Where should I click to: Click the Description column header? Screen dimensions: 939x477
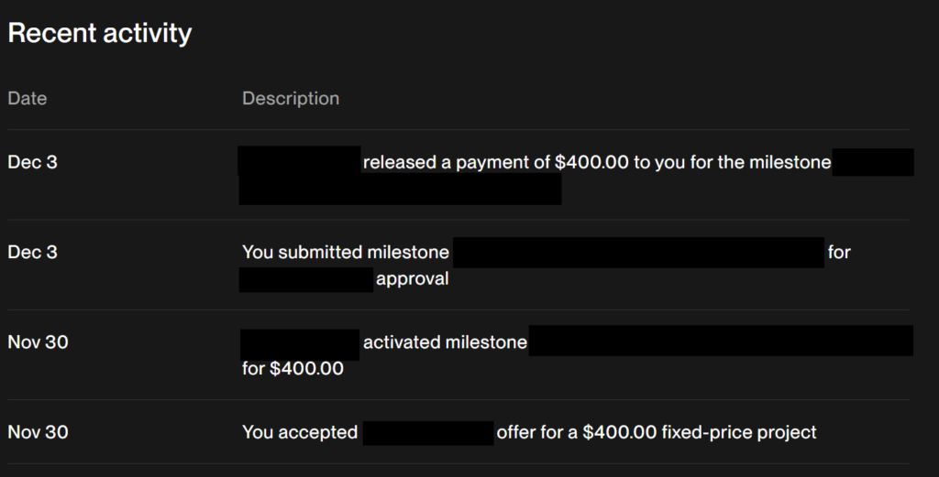[x=290, y=98]
